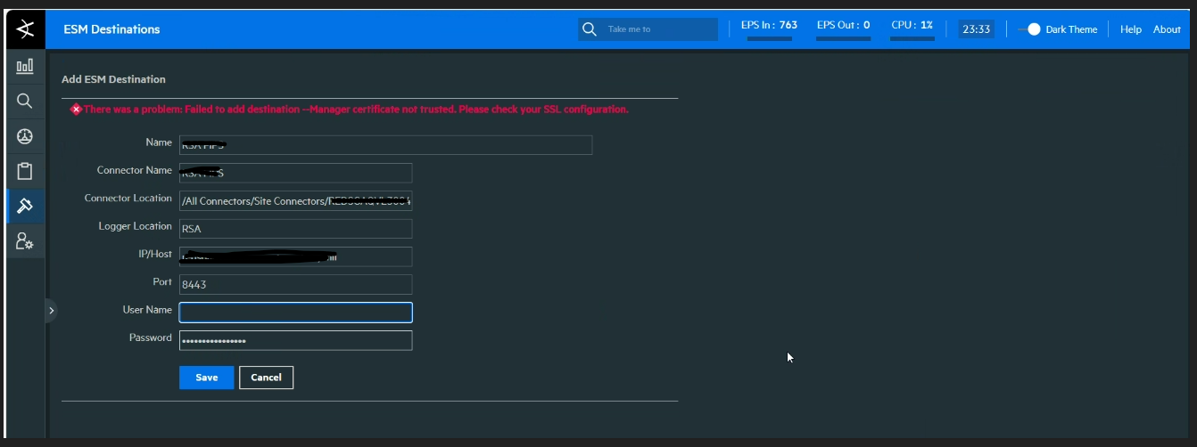This screenshot has height=447, width=1197.
Task: Click the ArcSight logo icon
Action: click(x=25, y=29)
